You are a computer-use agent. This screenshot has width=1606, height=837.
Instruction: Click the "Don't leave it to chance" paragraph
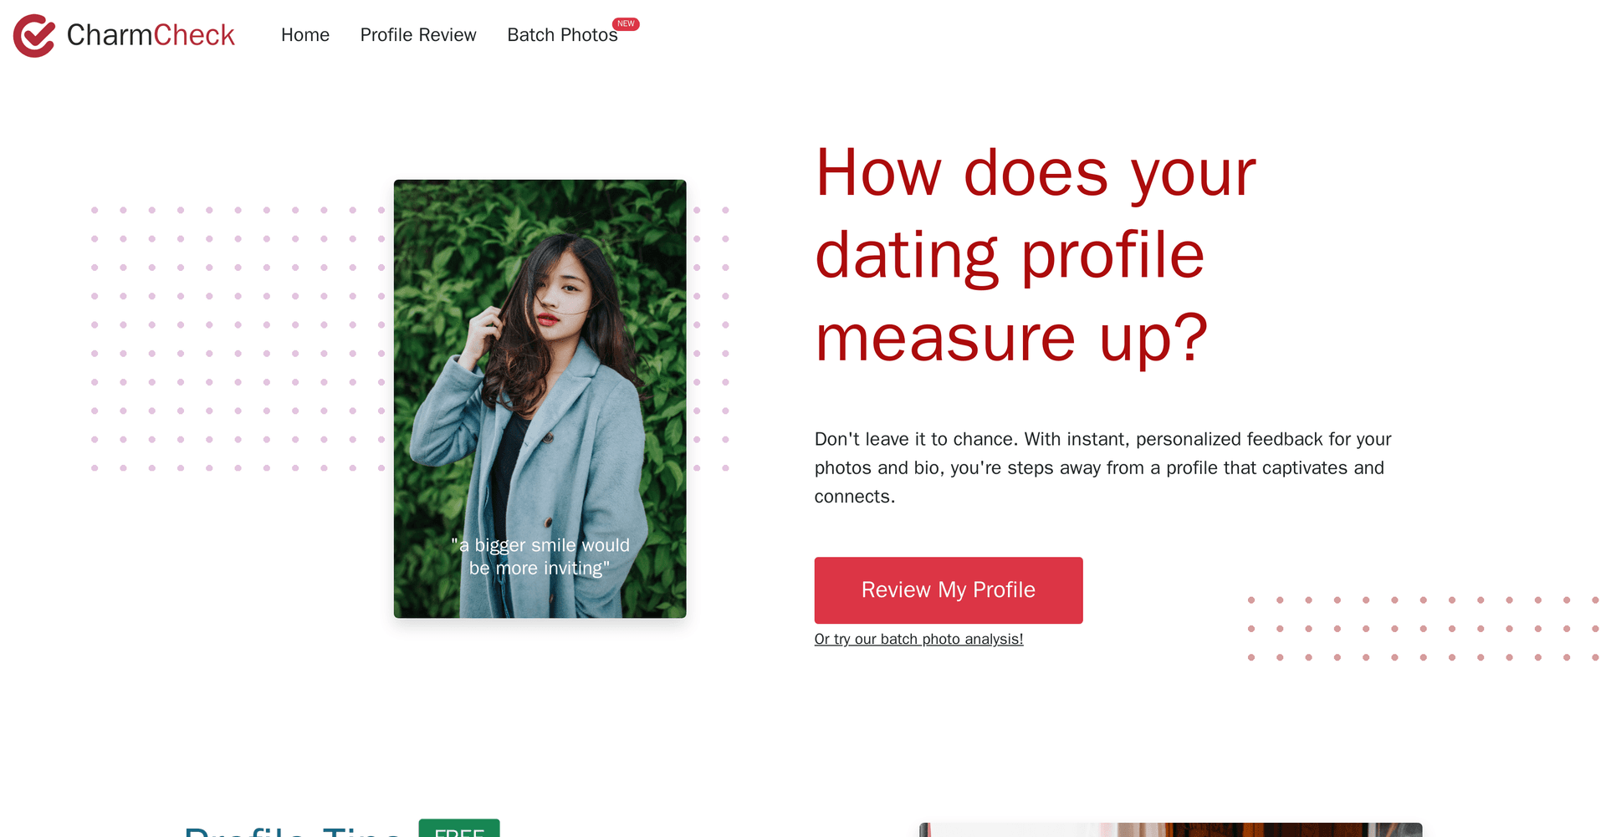[x=1102, y=467]
